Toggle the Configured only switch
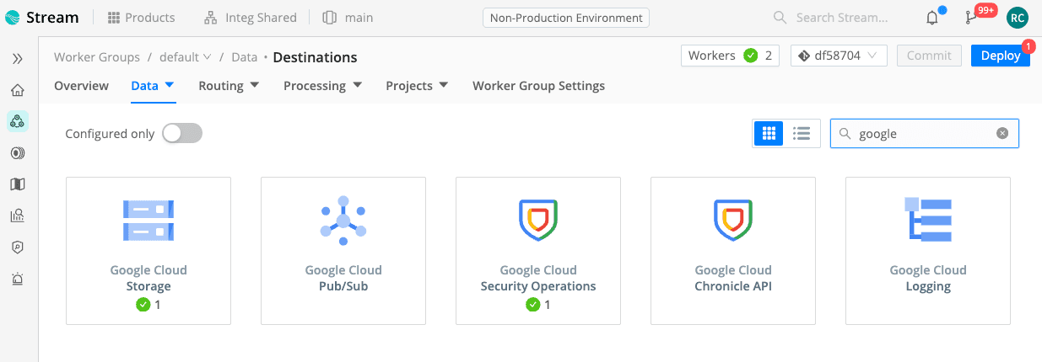 (x=182, y=133)
